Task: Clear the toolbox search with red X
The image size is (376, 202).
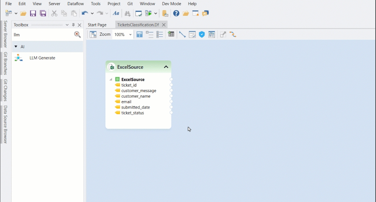Action: click(77, 34)
